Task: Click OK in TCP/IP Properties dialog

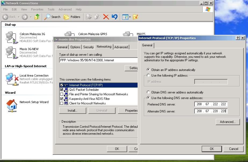Action: [x=212, y=149]
